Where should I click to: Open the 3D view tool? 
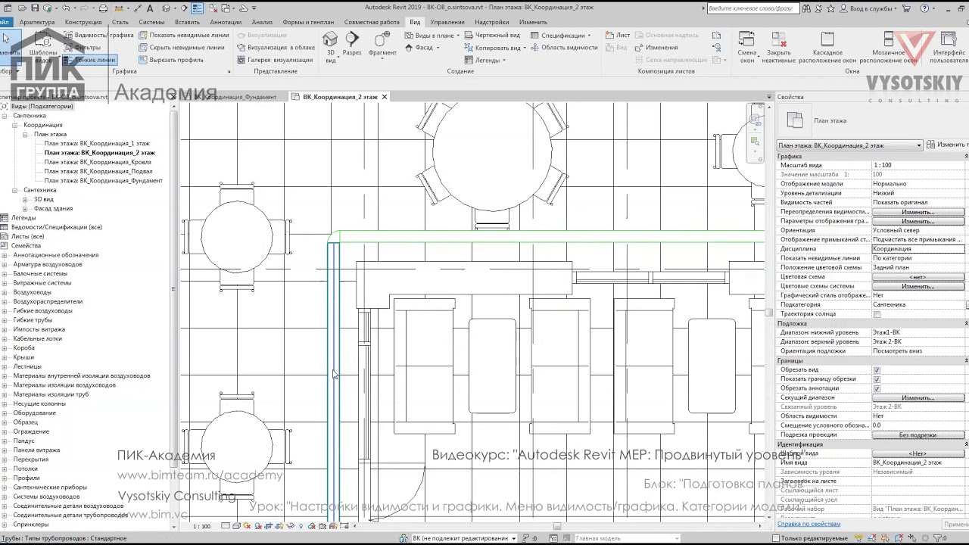(x=330, y=46)
